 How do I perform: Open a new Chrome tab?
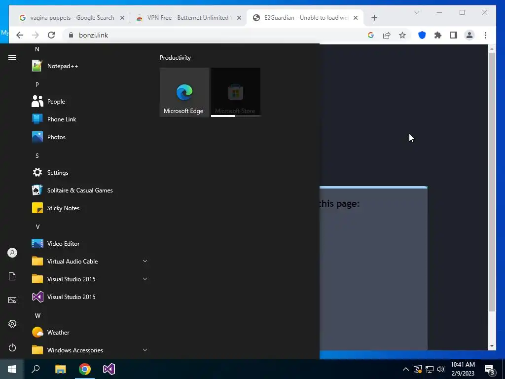374,18
